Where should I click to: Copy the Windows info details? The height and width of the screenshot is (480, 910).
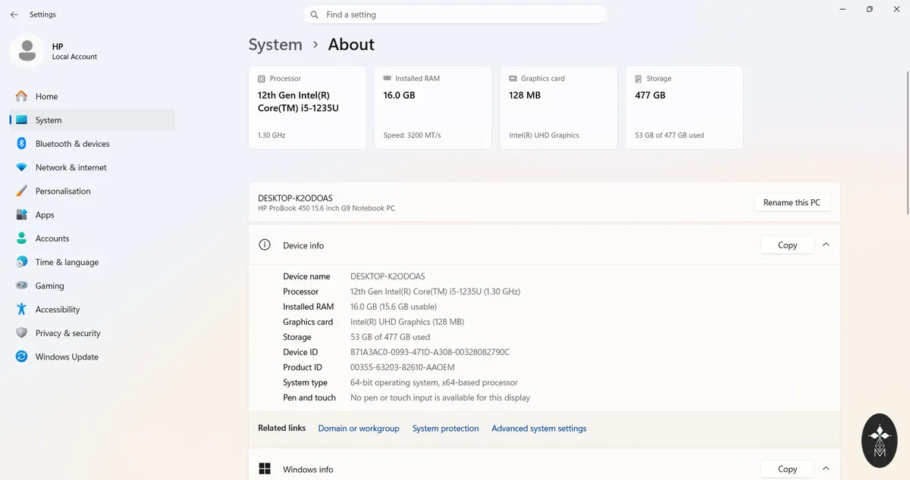787,469
